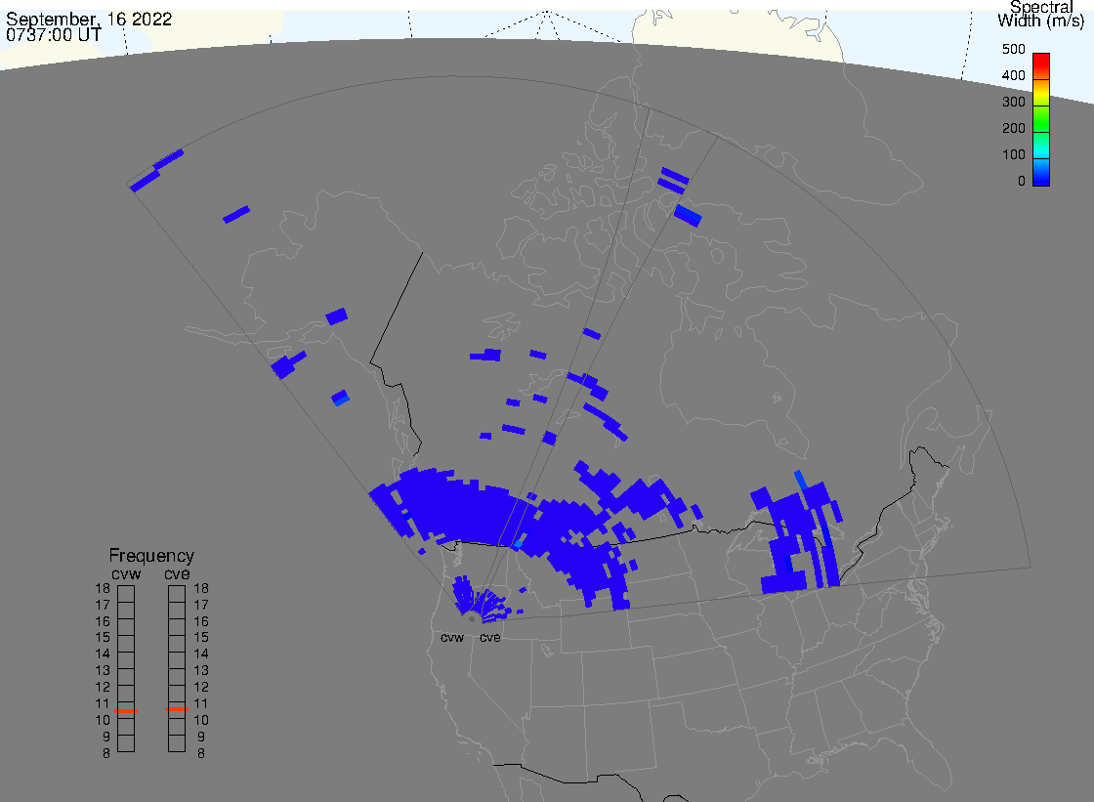Click the cvw station label on the map
This screenshot has width=1094, height=802.
coord(452,638)
